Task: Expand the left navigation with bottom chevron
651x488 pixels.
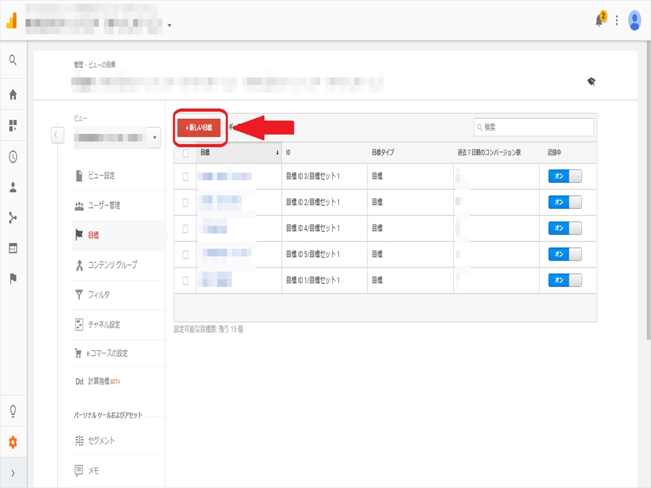Action: 13,473
